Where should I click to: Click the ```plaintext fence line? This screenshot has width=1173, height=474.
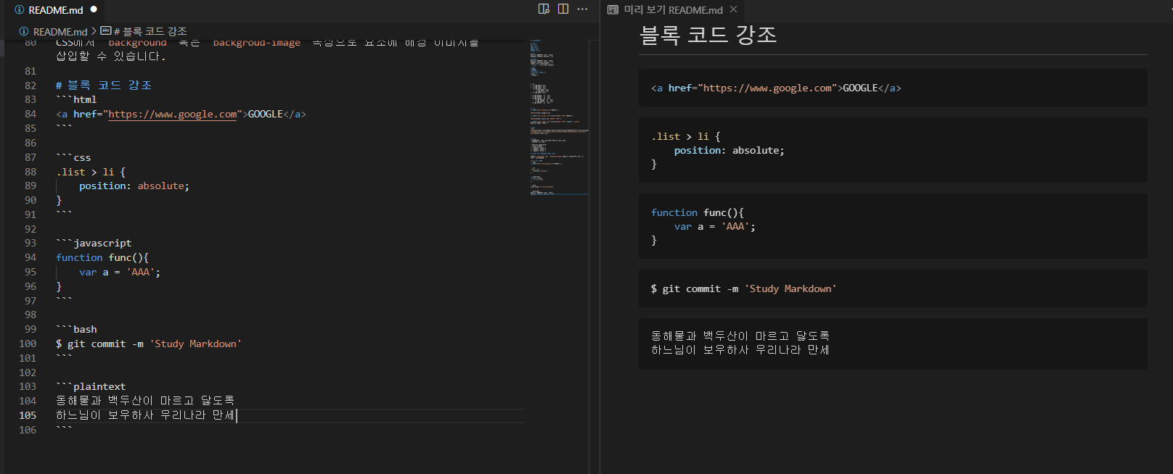click(x=91, y=386)
